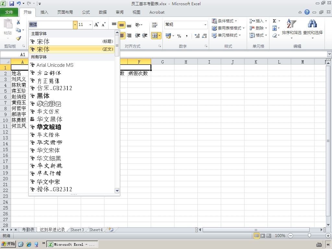Toggle Align Right horizontal alignment
332x249 pixels.
(129, 36)
